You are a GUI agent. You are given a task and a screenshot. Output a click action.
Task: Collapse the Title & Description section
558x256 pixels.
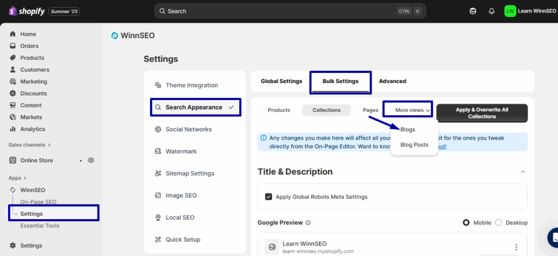(523, 172)
